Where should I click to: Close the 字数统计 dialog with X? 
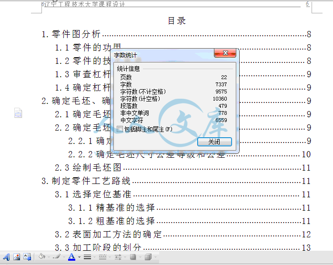click(x=225, y=53)
